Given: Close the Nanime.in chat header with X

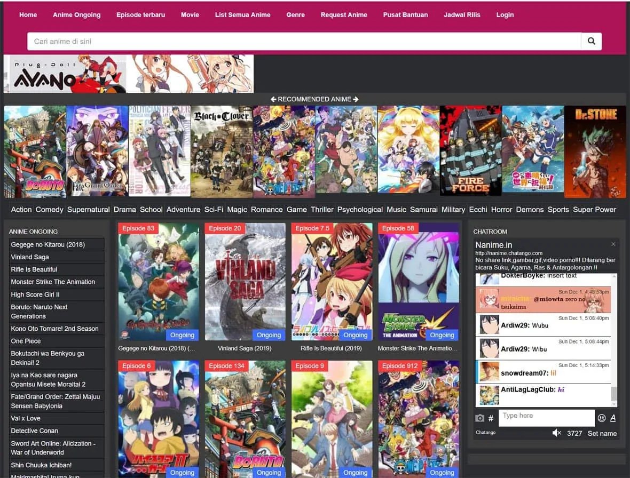Looking at the screenshot, I should click(x=613, y=244).
